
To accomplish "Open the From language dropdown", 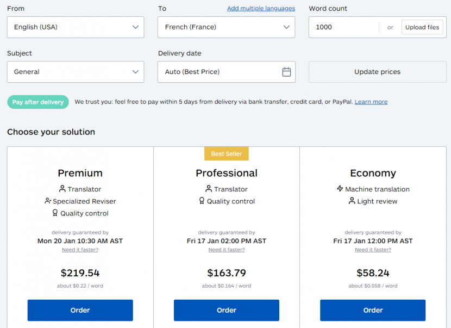I will [76, 27].
